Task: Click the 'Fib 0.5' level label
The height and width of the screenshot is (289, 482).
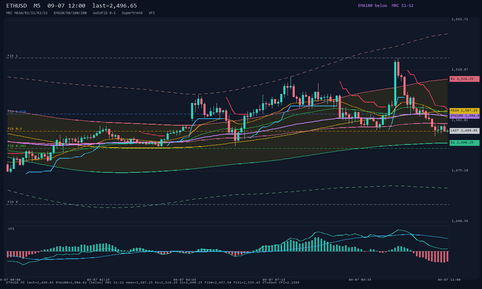Action: (15, 129)
